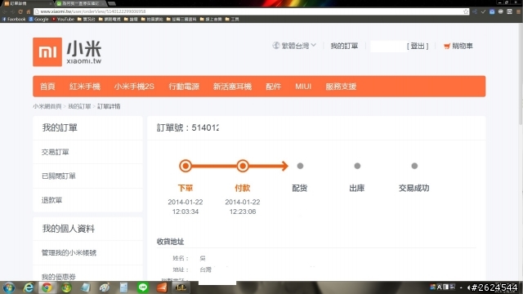523x294 pixels.
Task: Open the Windows Start menu
Action: pos(9,287)
